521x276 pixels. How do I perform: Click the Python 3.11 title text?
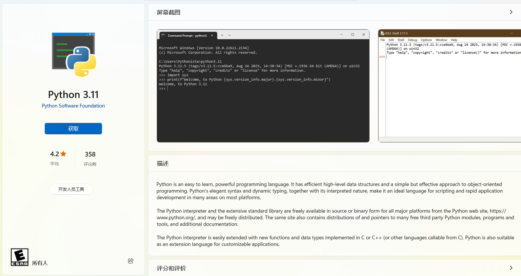pos(73,95)
